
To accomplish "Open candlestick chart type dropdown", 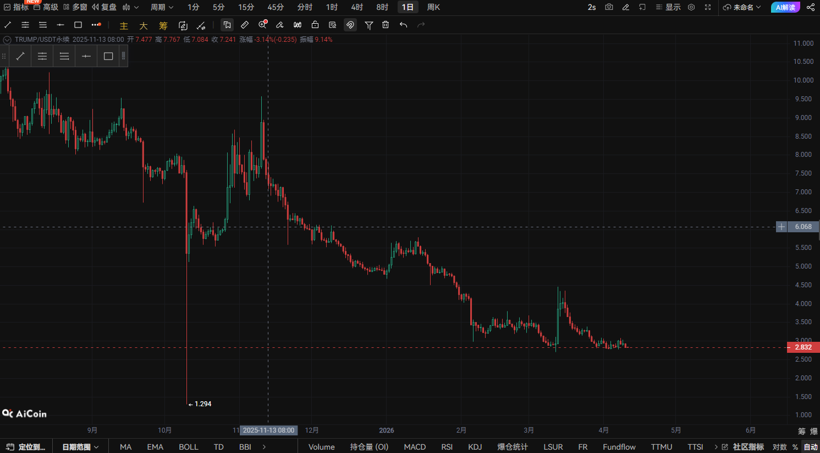I will [x=130, y=7].
